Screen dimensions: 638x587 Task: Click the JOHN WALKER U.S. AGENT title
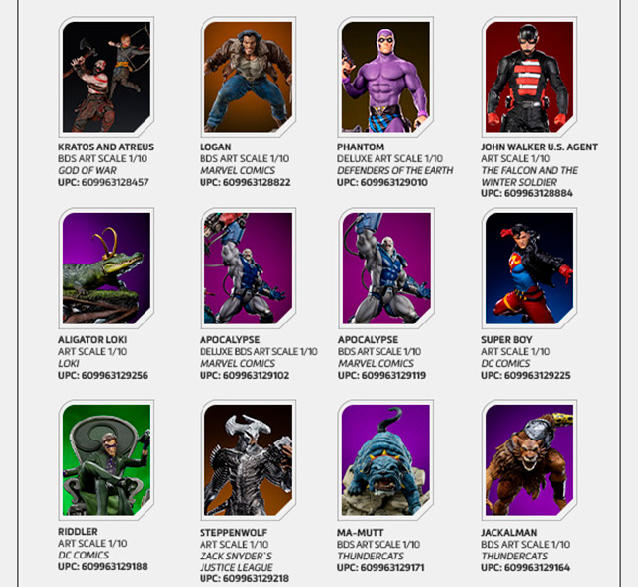pyautogui.click(x=539, y=147)
